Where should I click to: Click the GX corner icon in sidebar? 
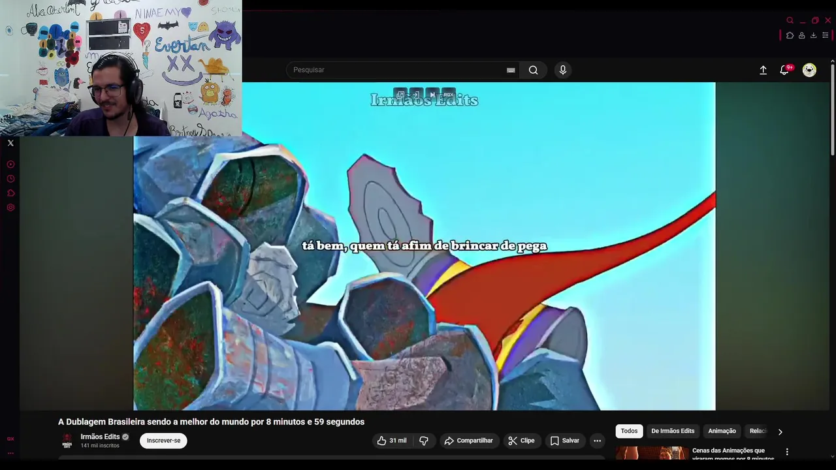(x=10, y=439)
